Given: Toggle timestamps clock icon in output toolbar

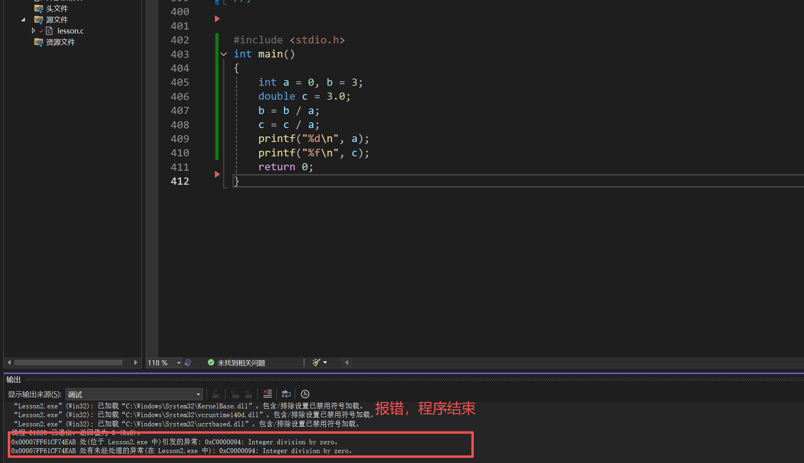Looking at the screenshot, I should 305,394.
